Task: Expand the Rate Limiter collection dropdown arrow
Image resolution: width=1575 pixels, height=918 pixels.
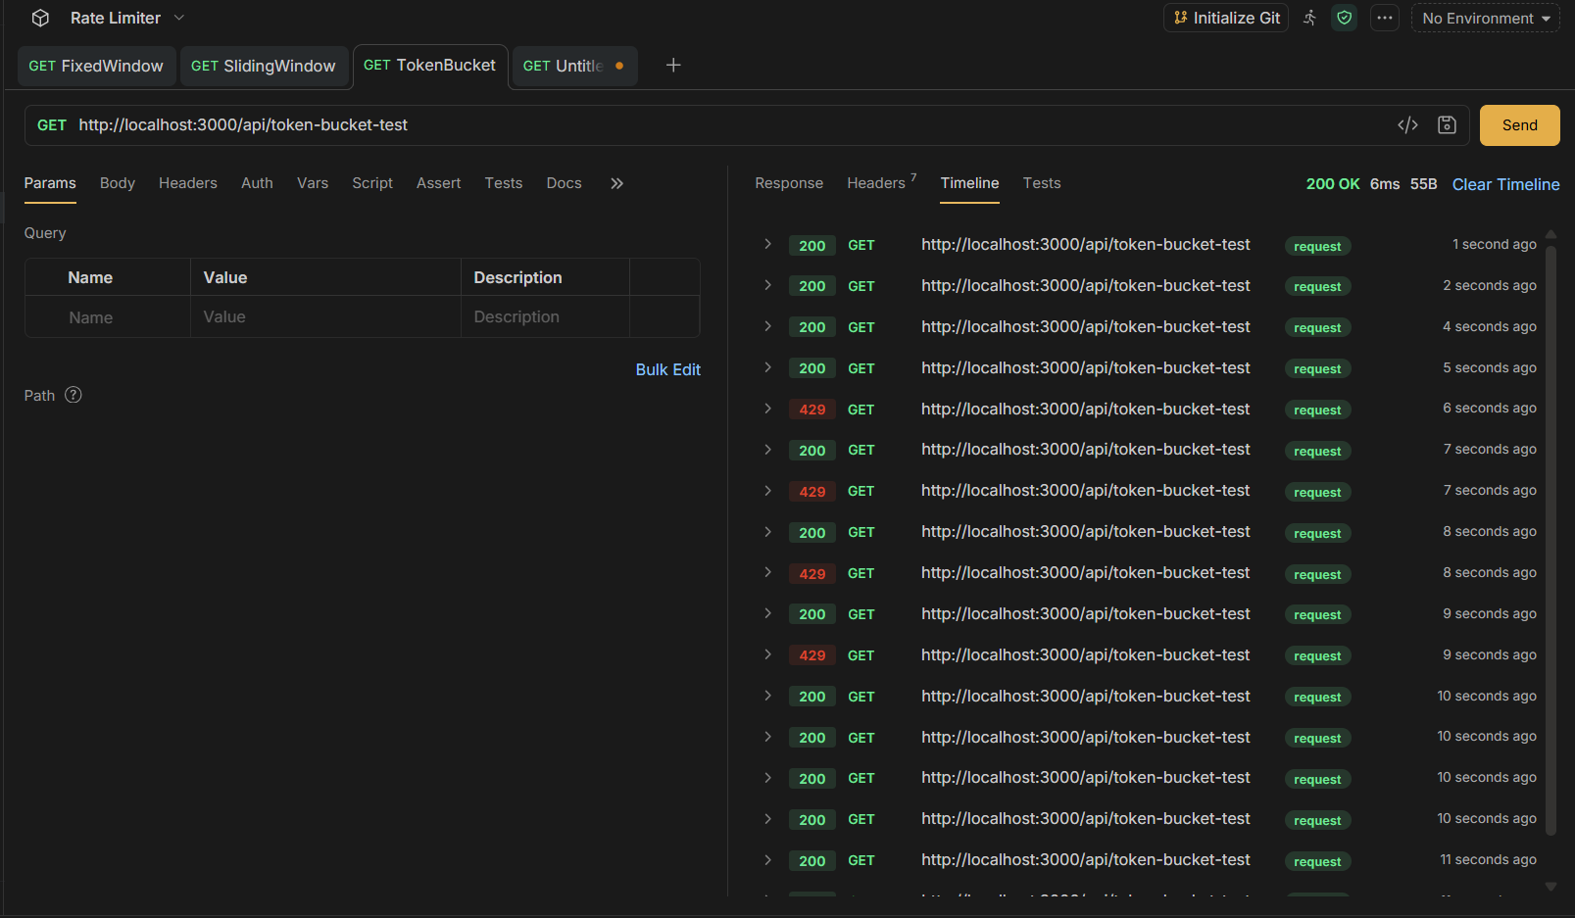Action: coord(179,18)
